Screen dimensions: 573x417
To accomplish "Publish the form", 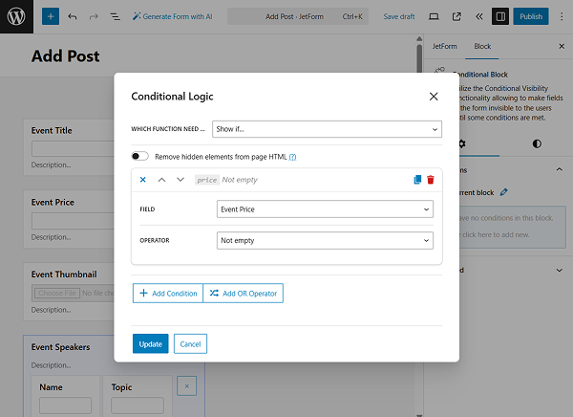I will 531,16.
